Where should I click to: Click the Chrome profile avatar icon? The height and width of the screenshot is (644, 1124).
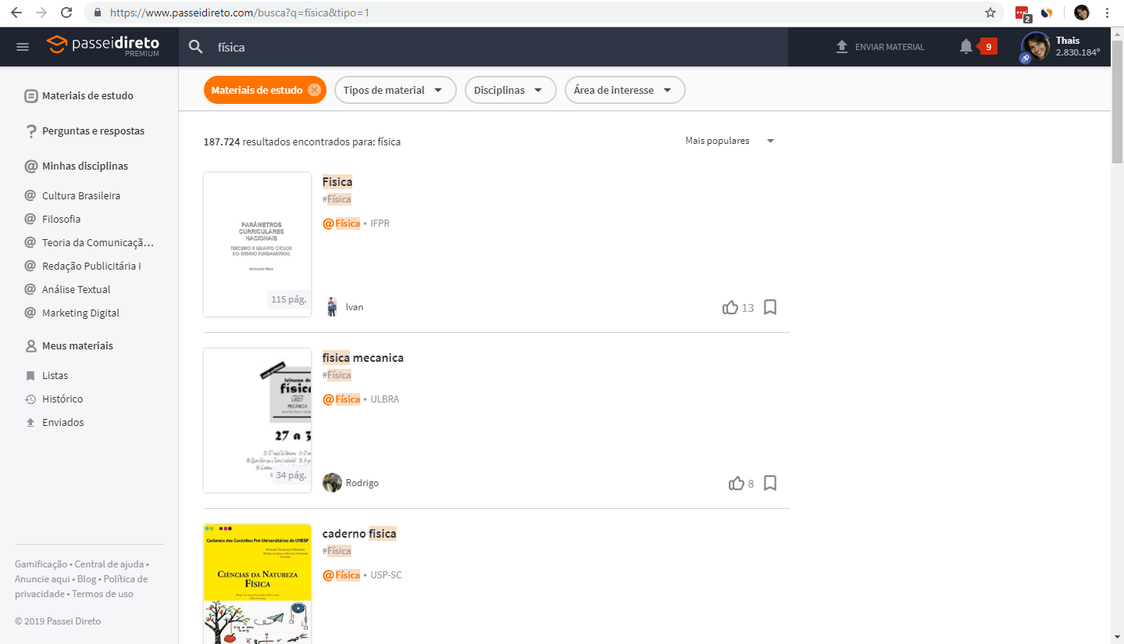(x=1081, y=13)
